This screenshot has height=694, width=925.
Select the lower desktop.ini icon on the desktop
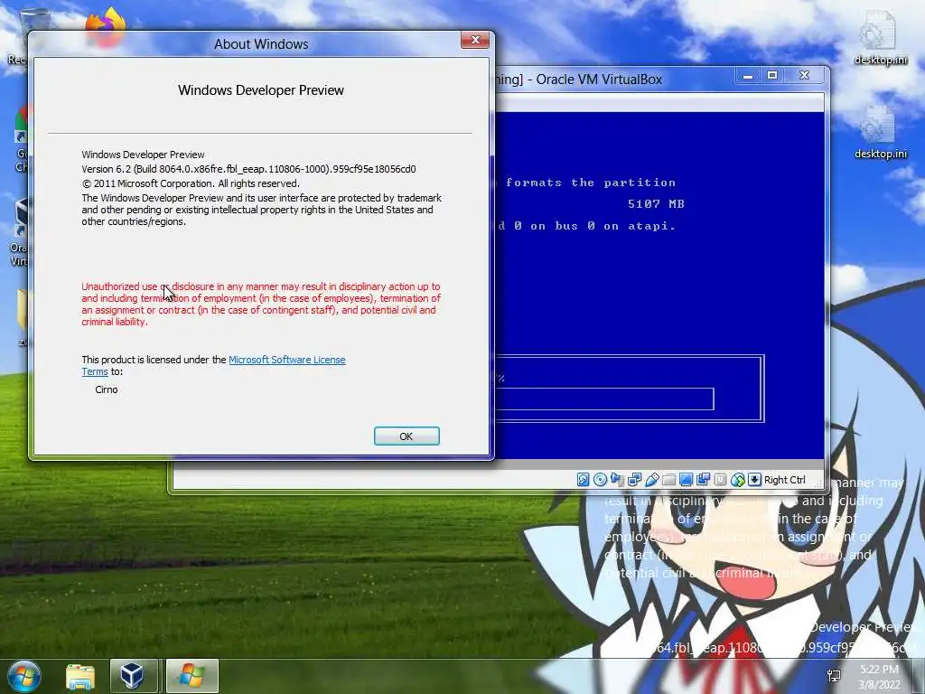pos(880,133)
